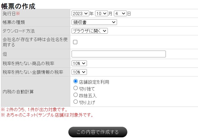Open the issue year dropdown showing 2023
Image resolution: width=198 pixels, height=139 pixels.
tap(80, 14)
